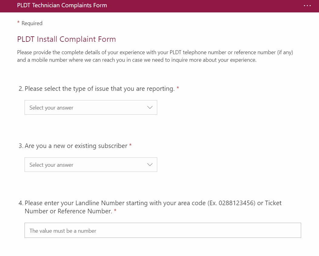Expand the new or existing subscriber dropdown
This screenshot has height=256, width=319.
tap(91, 165)
